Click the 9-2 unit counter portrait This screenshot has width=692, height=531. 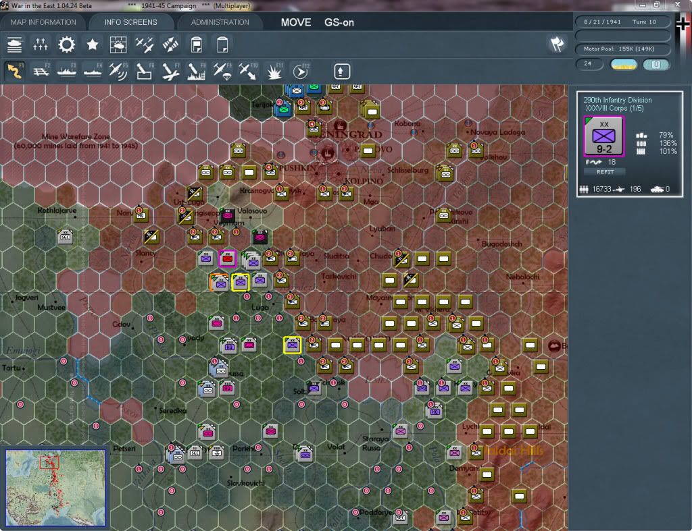click(x=603, y=136)
